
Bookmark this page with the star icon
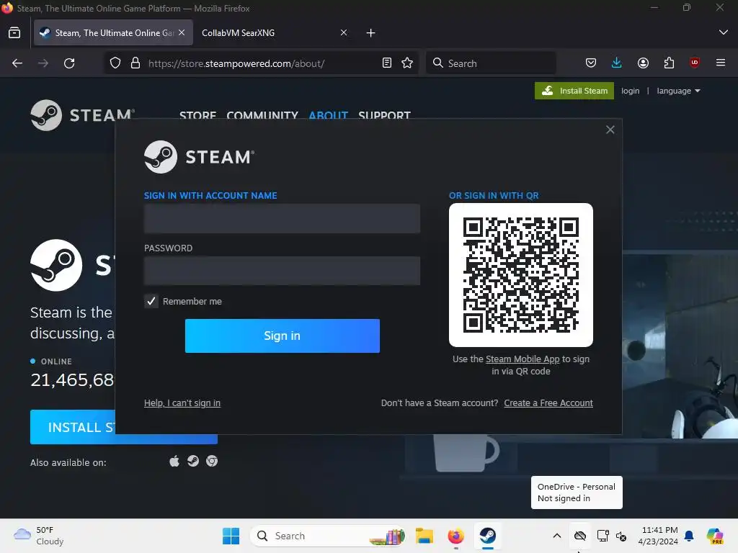click(408, 63)
